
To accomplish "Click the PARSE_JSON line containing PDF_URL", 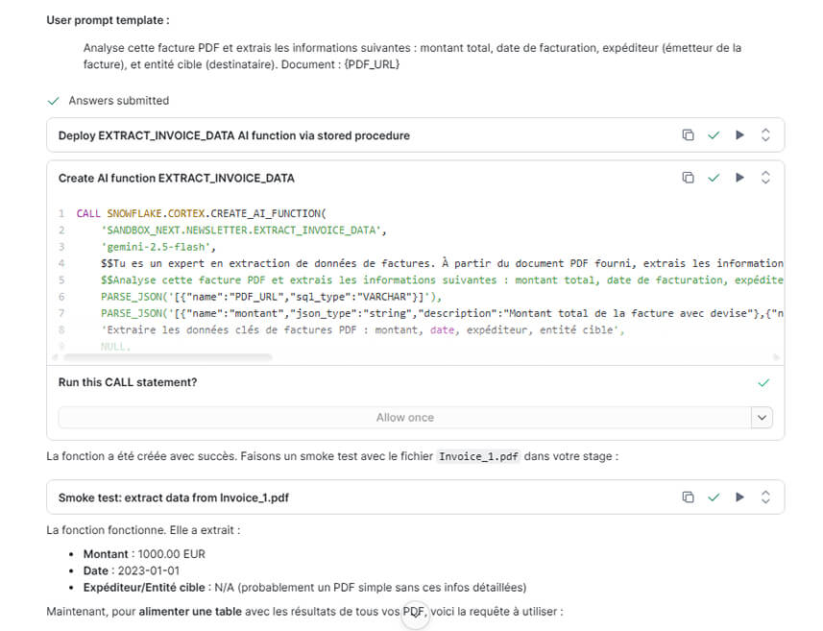I will (x=272, y=297).
